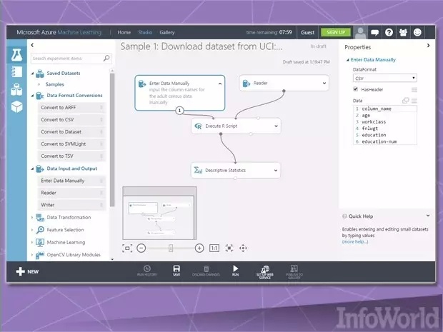Click the zoom in plus icon
443x332 pixels.
click(199, 248)
